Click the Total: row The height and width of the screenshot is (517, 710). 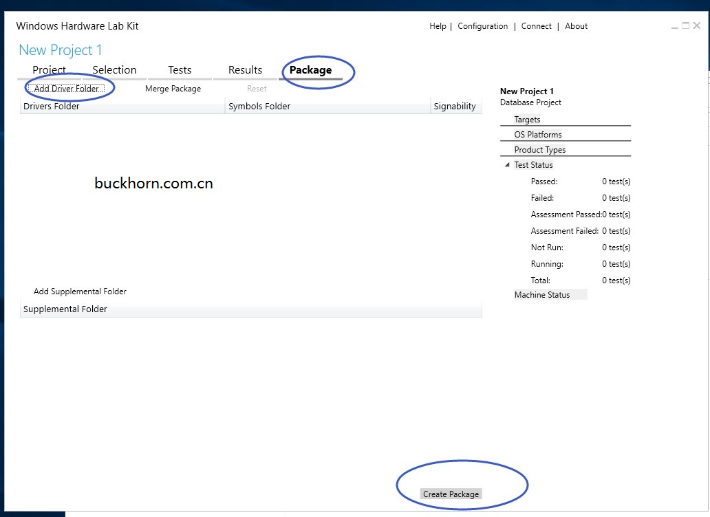point(581,280)
